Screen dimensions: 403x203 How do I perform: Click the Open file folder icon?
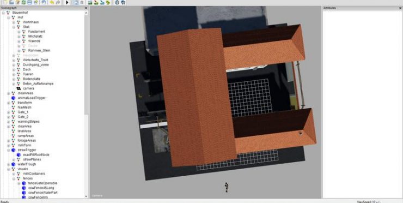pos(11,2)
